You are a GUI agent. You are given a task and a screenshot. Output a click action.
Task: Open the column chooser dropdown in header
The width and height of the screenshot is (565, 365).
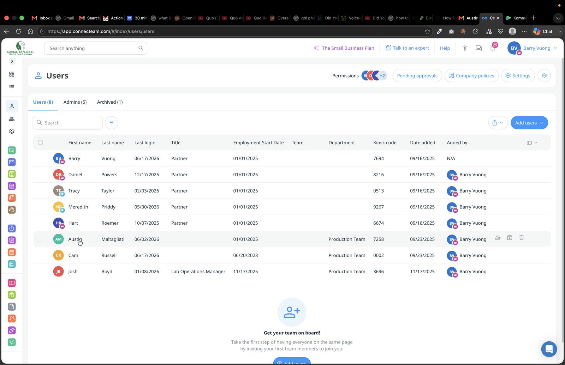coord(532,142)
